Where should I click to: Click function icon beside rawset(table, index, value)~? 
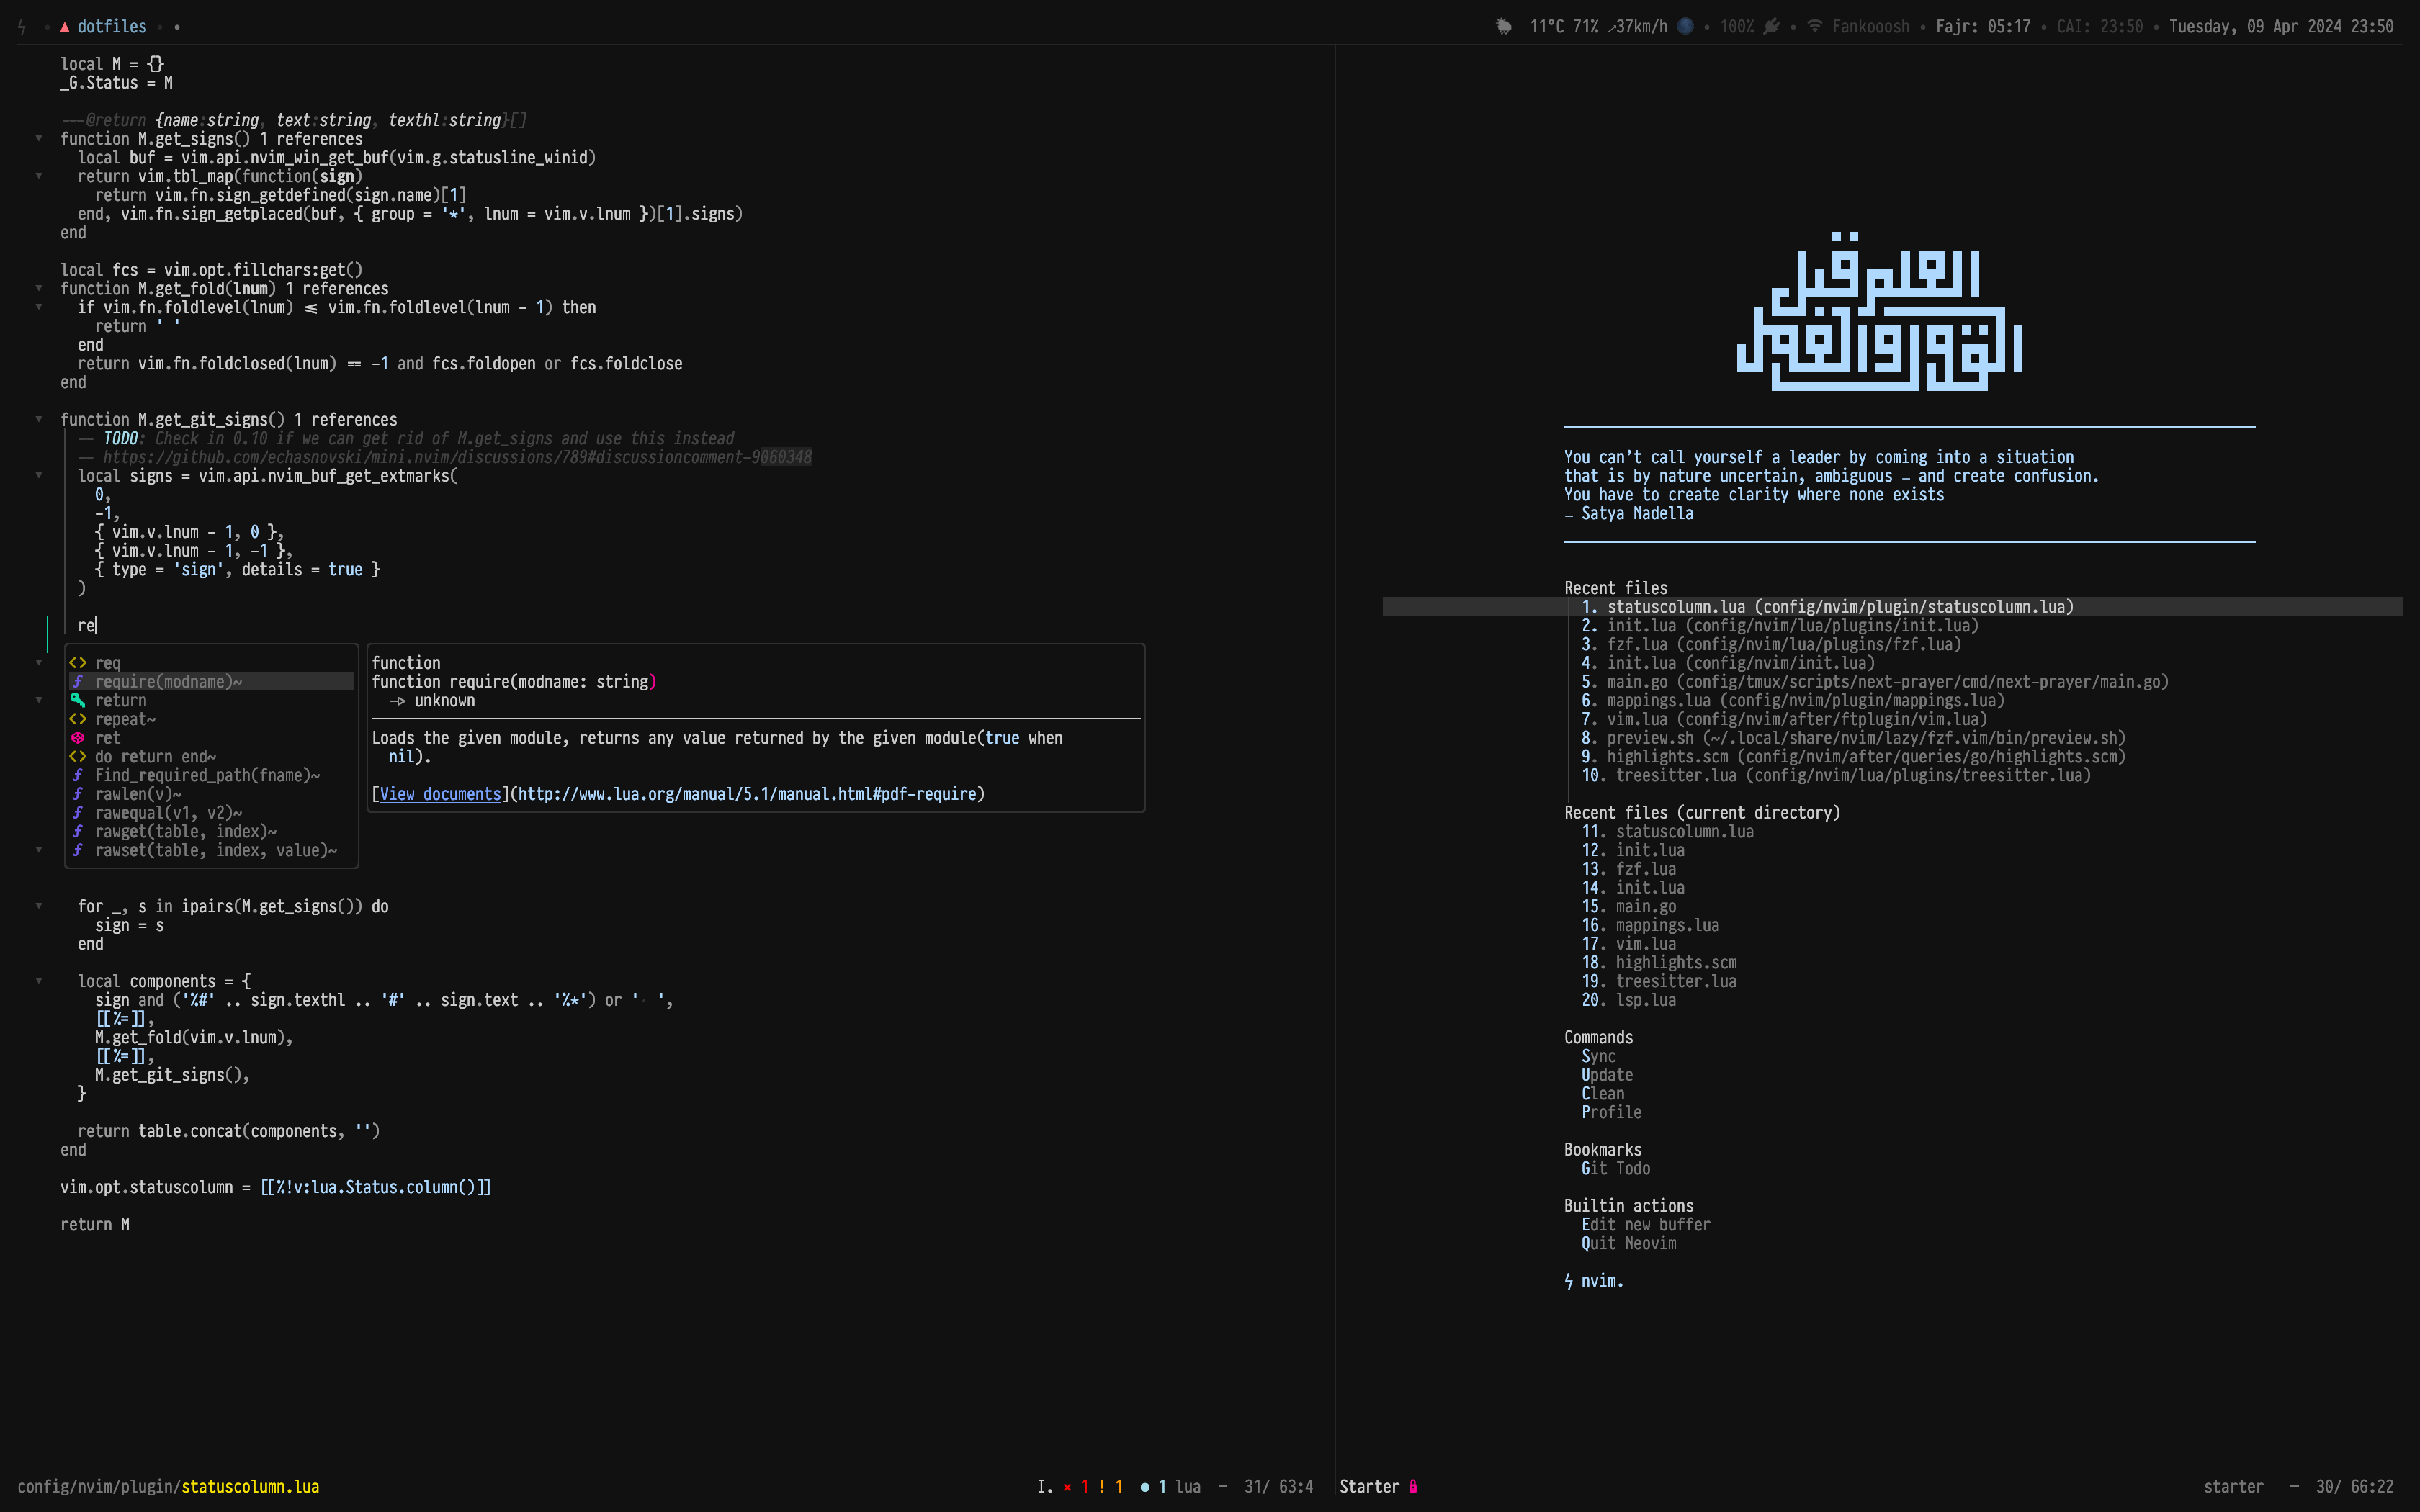(x=78, y=850)
